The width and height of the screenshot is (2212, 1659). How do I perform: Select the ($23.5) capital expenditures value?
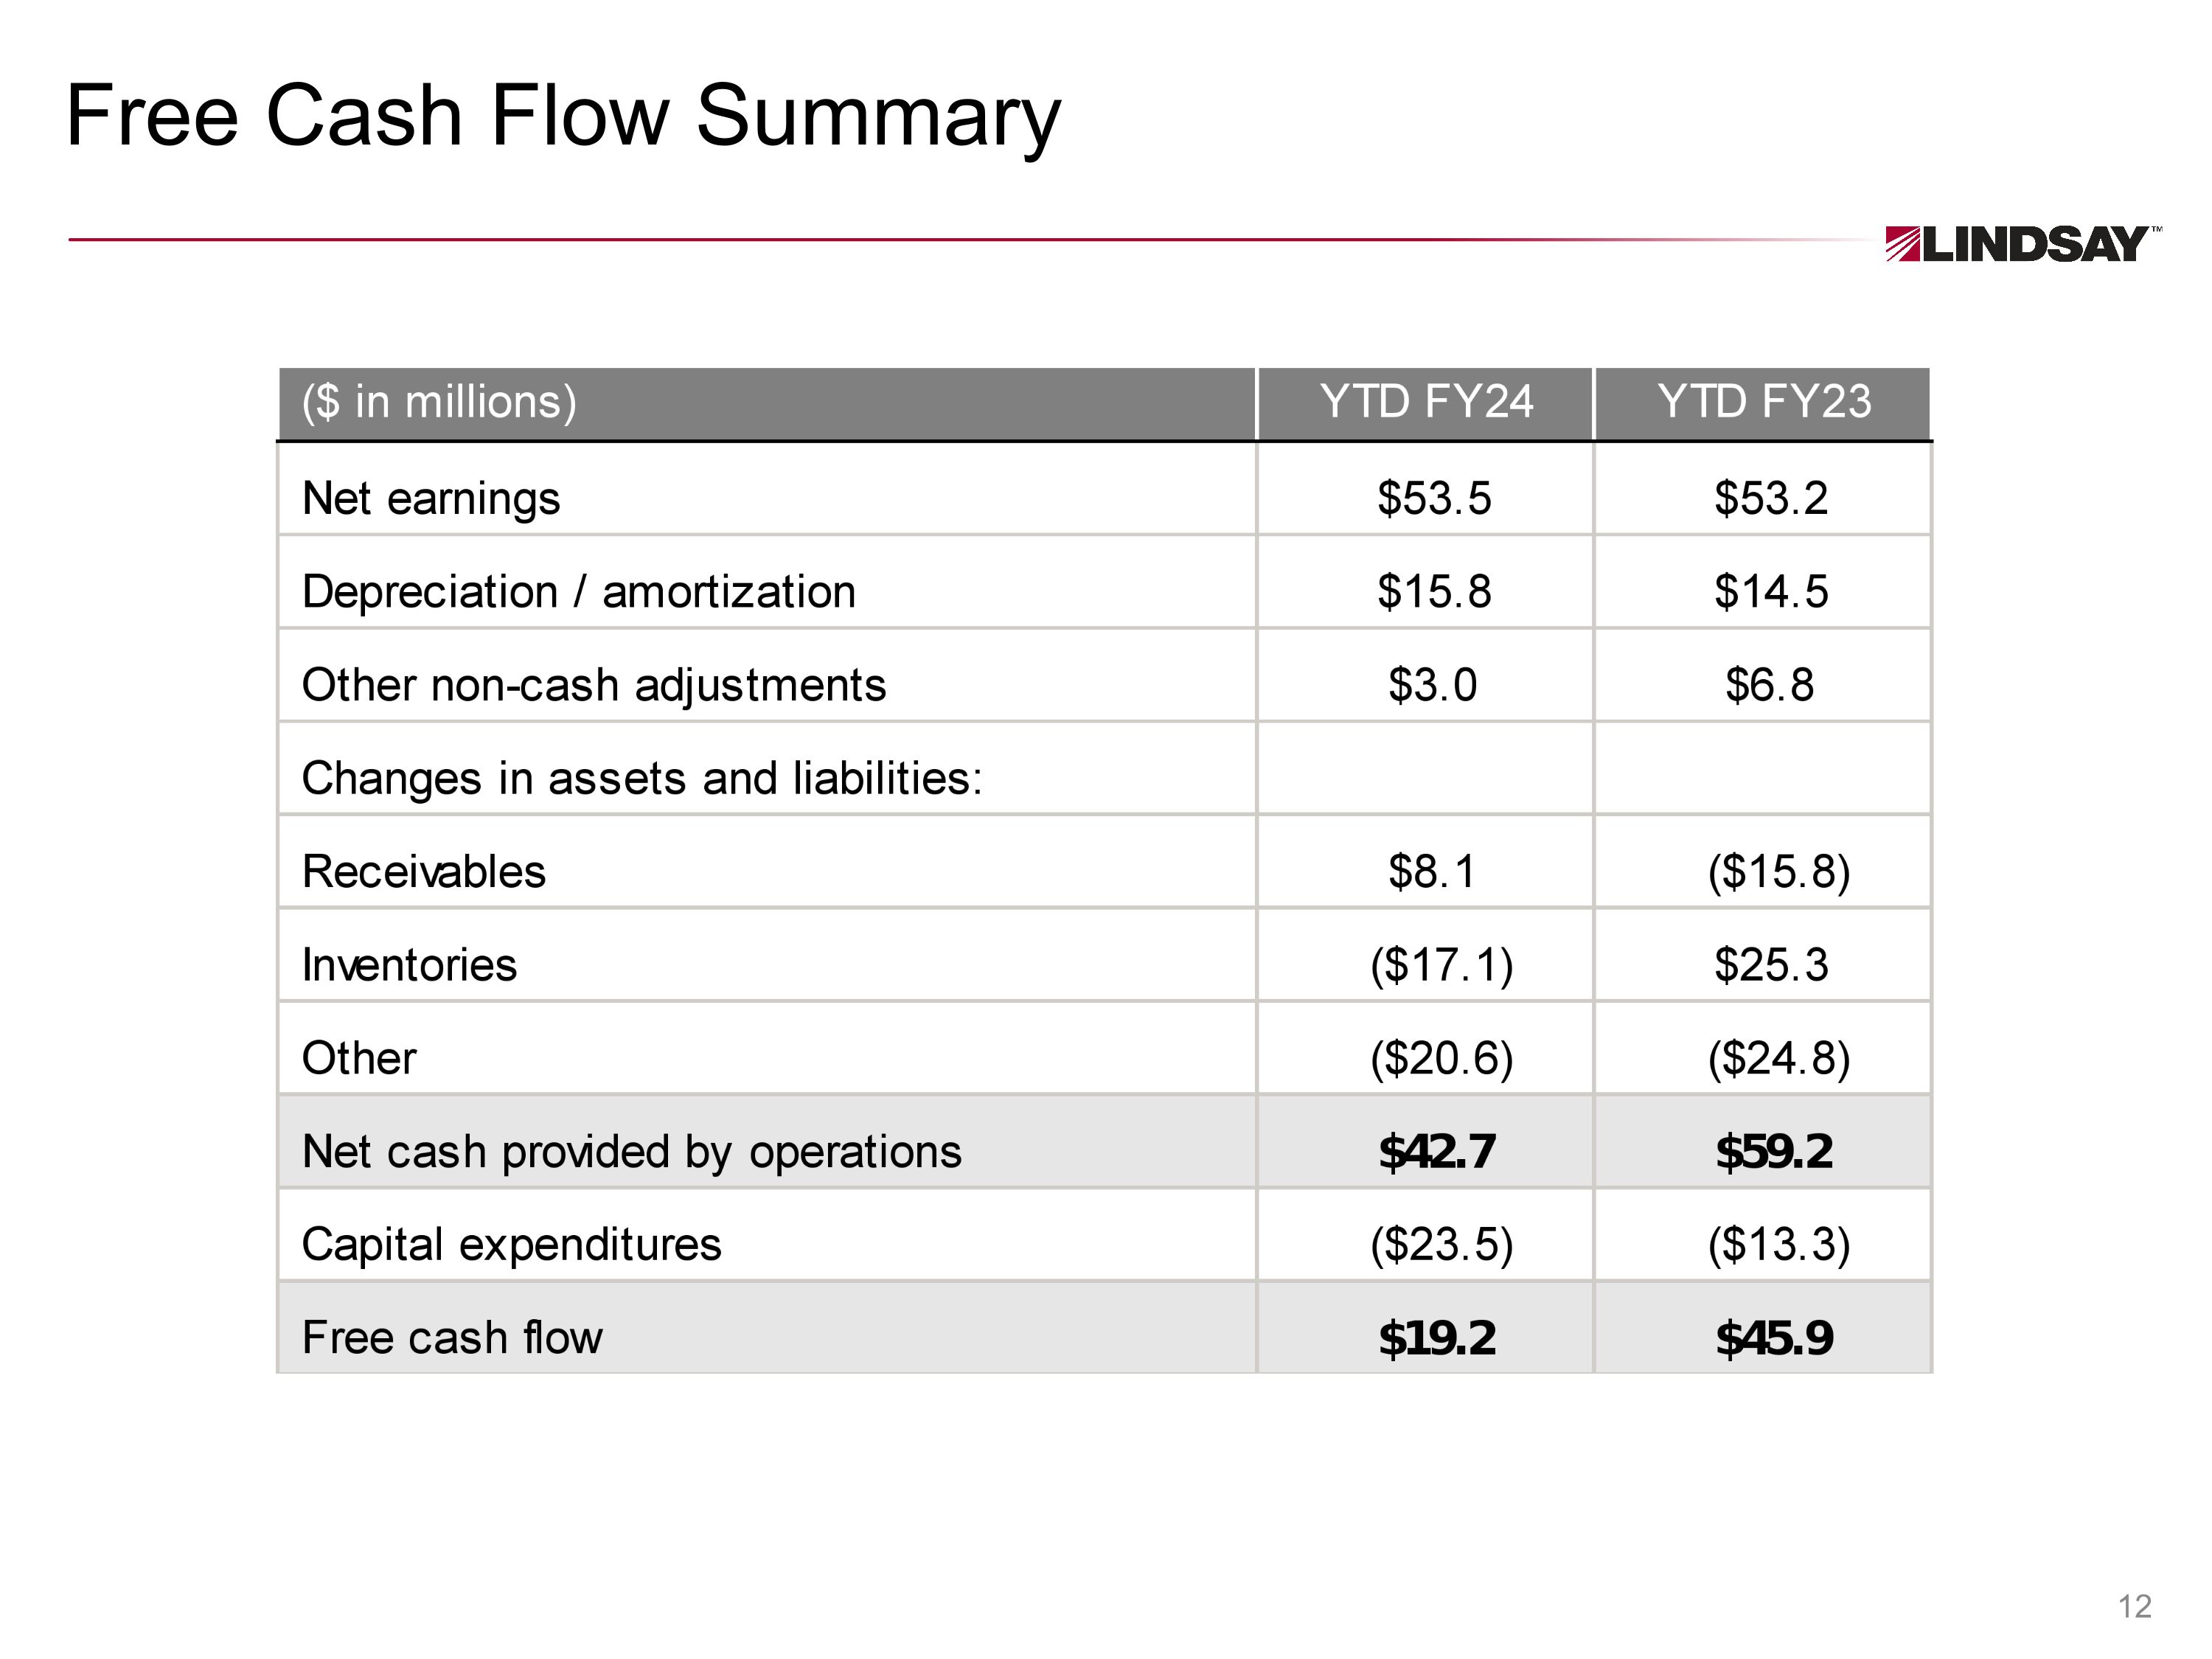pos(1441,1244)
